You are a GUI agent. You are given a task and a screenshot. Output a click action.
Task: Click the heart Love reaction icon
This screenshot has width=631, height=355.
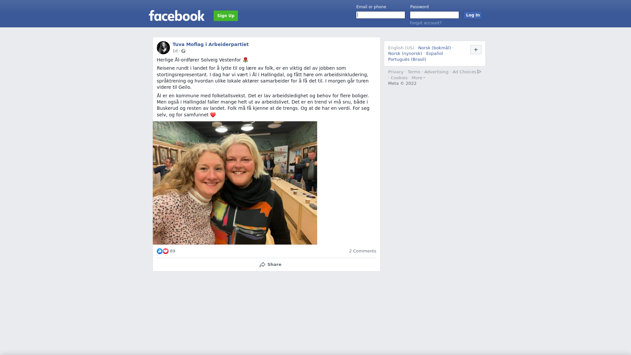coord(166,251)
